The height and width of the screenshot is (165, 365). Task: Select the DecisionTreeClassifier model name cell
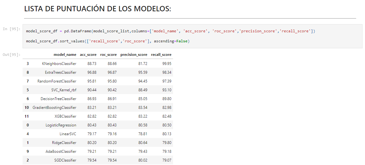[x=58, y=99]
